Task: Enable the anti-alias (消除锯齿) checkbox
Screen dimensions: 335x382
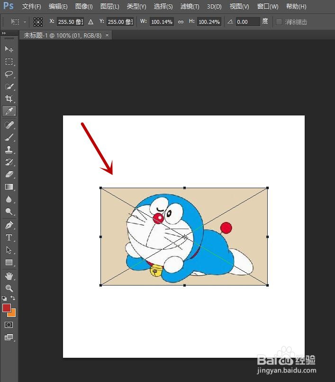Action: coord(279,22)
